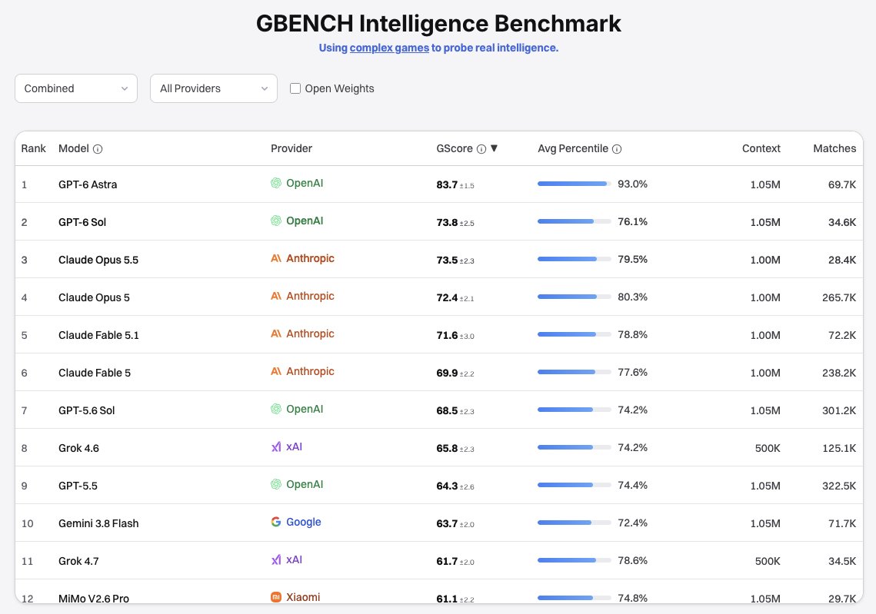Click the 73.5 GScore value
The width and height of the screenshot is (876, 614).
tap(447, 260)
